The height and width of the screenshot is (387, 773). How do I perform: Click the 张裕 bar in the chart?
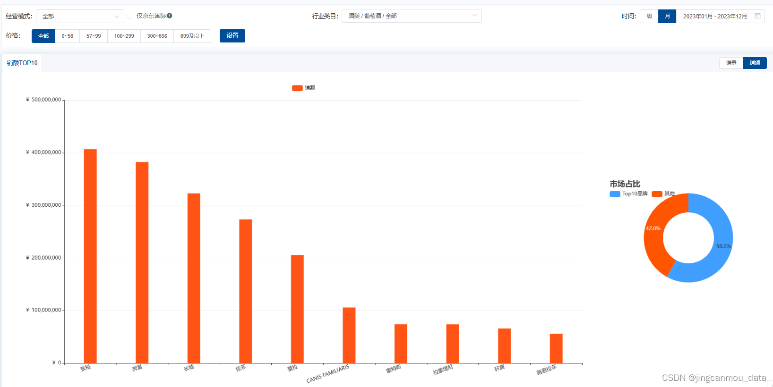[x=90, y=256]
